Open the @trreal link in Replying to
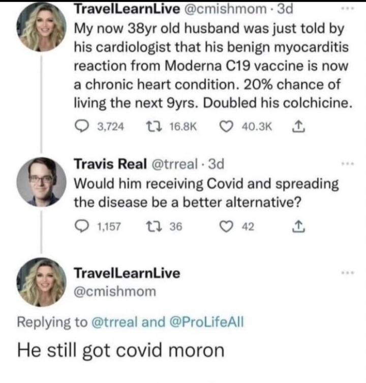The height and width of the screenshot is (383, 366). [x=114, y=322]
